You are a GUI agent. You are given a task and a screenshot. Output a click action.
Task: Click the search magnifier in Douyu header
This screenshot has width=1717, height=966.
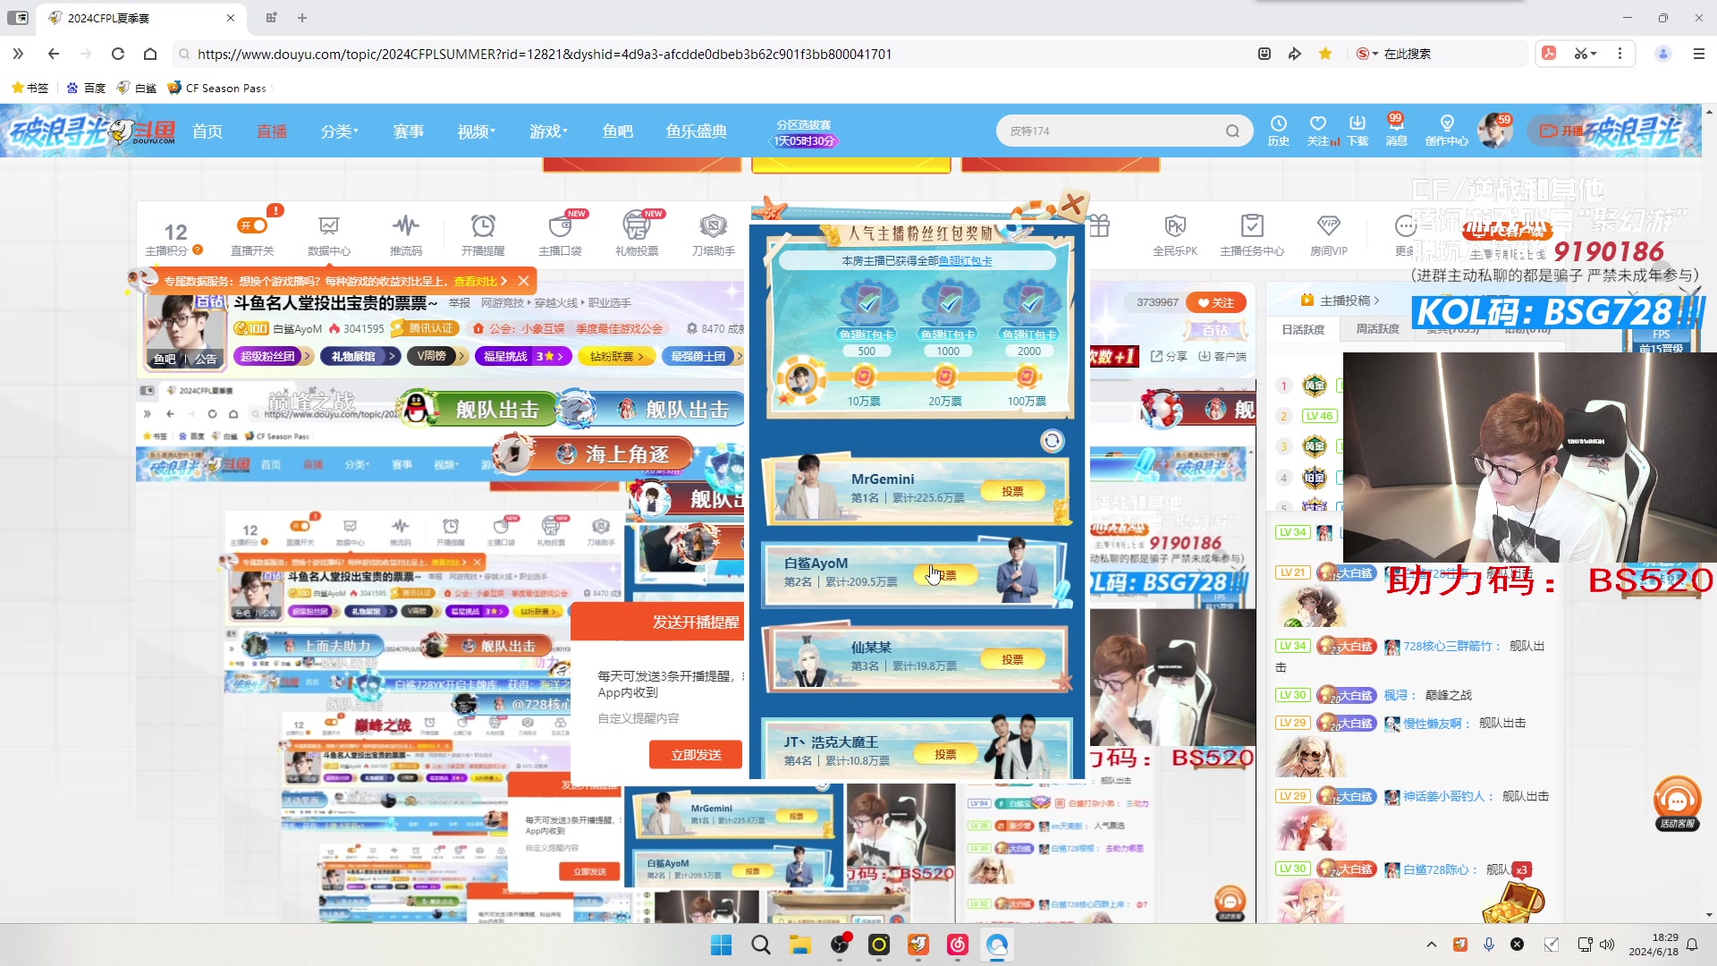click(x=1232, y=131)
